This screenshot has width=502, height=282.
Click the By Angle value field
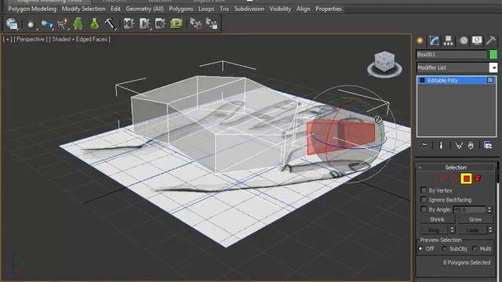pos(470,210)
